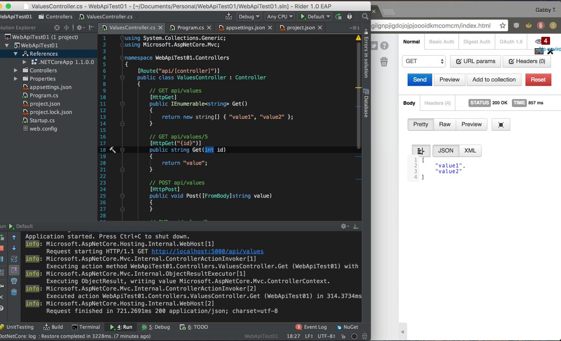This screenshot has width=561, height=341.
Task: Click the gutter fold marker on line 7
Action: (122, 78)
